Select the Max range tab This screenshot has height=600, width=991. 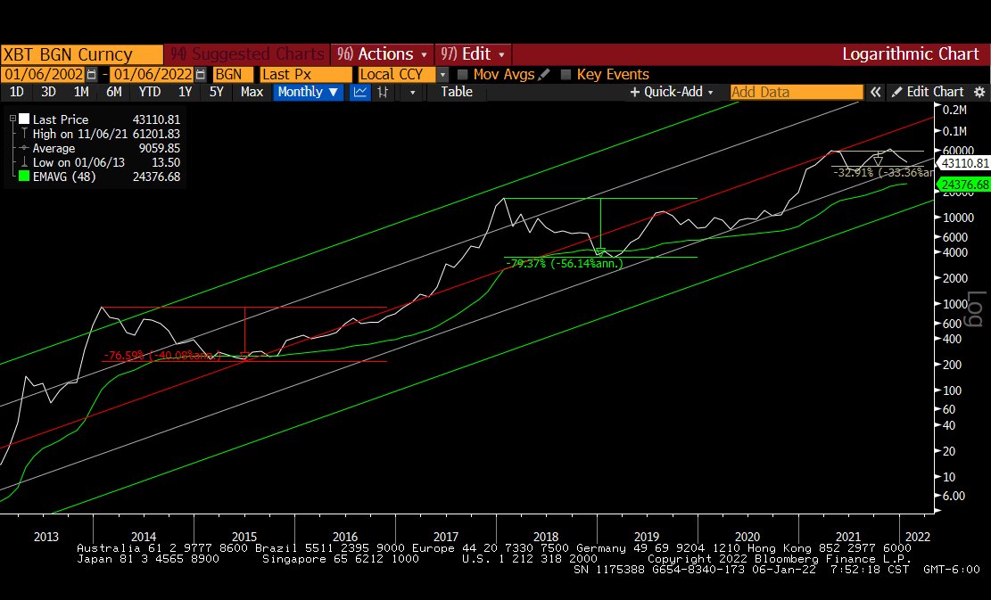click(x=252, y=92)
